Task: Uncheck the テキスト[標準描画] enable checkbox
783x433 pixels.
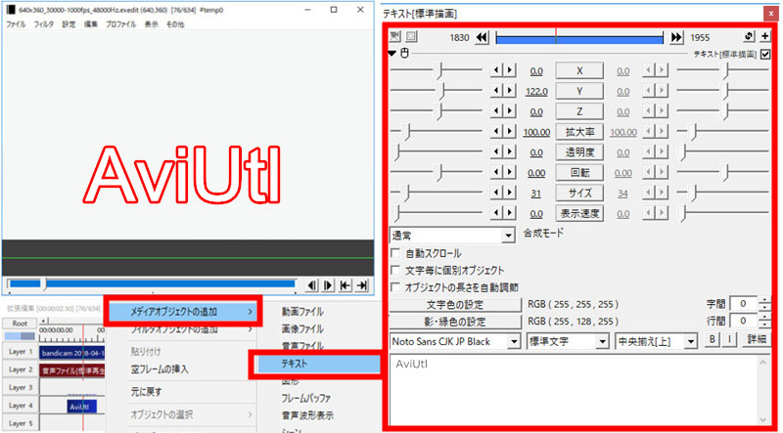Action: (x=765, y=54)
